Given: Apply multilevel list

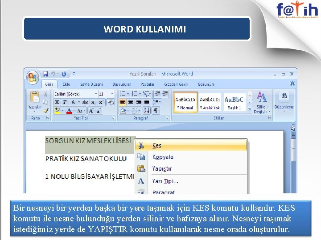Looking at the screenshot, I should [146, 94].
